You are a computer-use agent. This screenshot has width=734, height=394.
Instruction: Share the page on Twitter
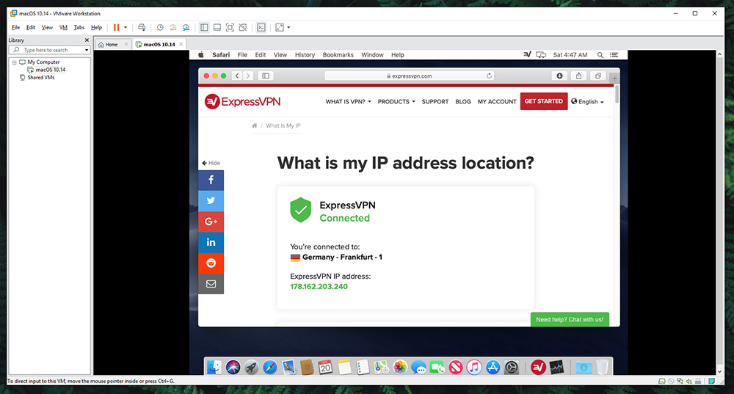pyautogui.click(x=211, y=201)
